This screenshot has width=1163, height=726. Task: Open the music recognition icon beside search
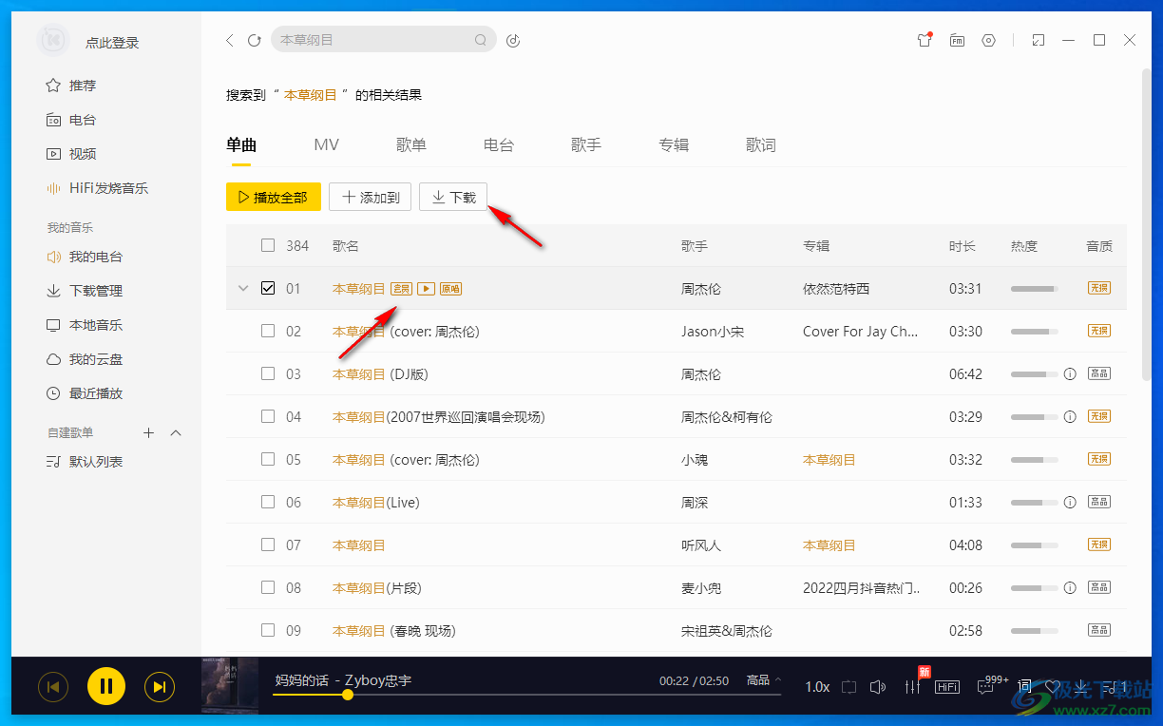[x=514, y=40]
